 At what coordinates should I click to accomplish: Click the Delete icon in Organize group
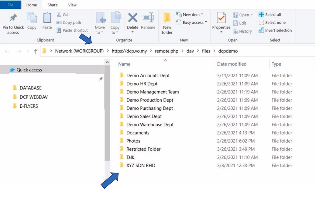coord(132,18)
